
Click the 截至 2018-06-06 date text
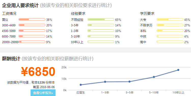[x=44, y=87]
